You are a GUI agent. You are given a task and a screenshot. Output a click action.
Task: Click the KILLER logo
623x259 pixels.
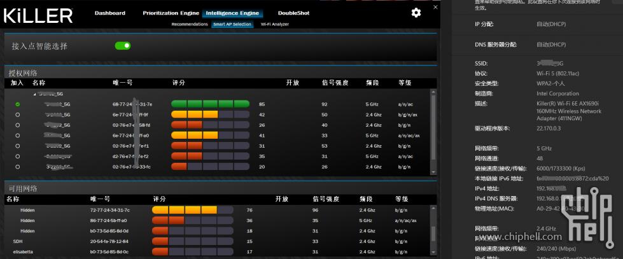tap(39, 15)
